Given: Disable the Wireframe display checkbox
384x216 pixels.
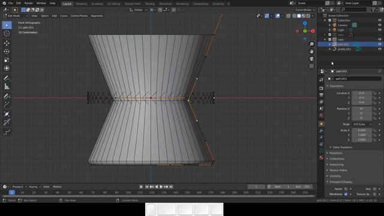Looking at the screenshot, I should pyautogui.click(x=346, y=194).
